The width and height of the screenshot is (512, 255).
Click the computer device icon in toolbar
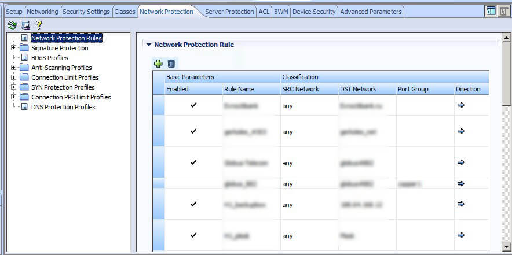(x=25, y=25)
